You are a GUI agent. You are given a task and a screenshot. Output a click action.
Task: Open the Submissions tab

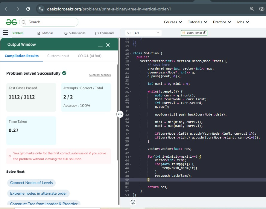point(75,33)
